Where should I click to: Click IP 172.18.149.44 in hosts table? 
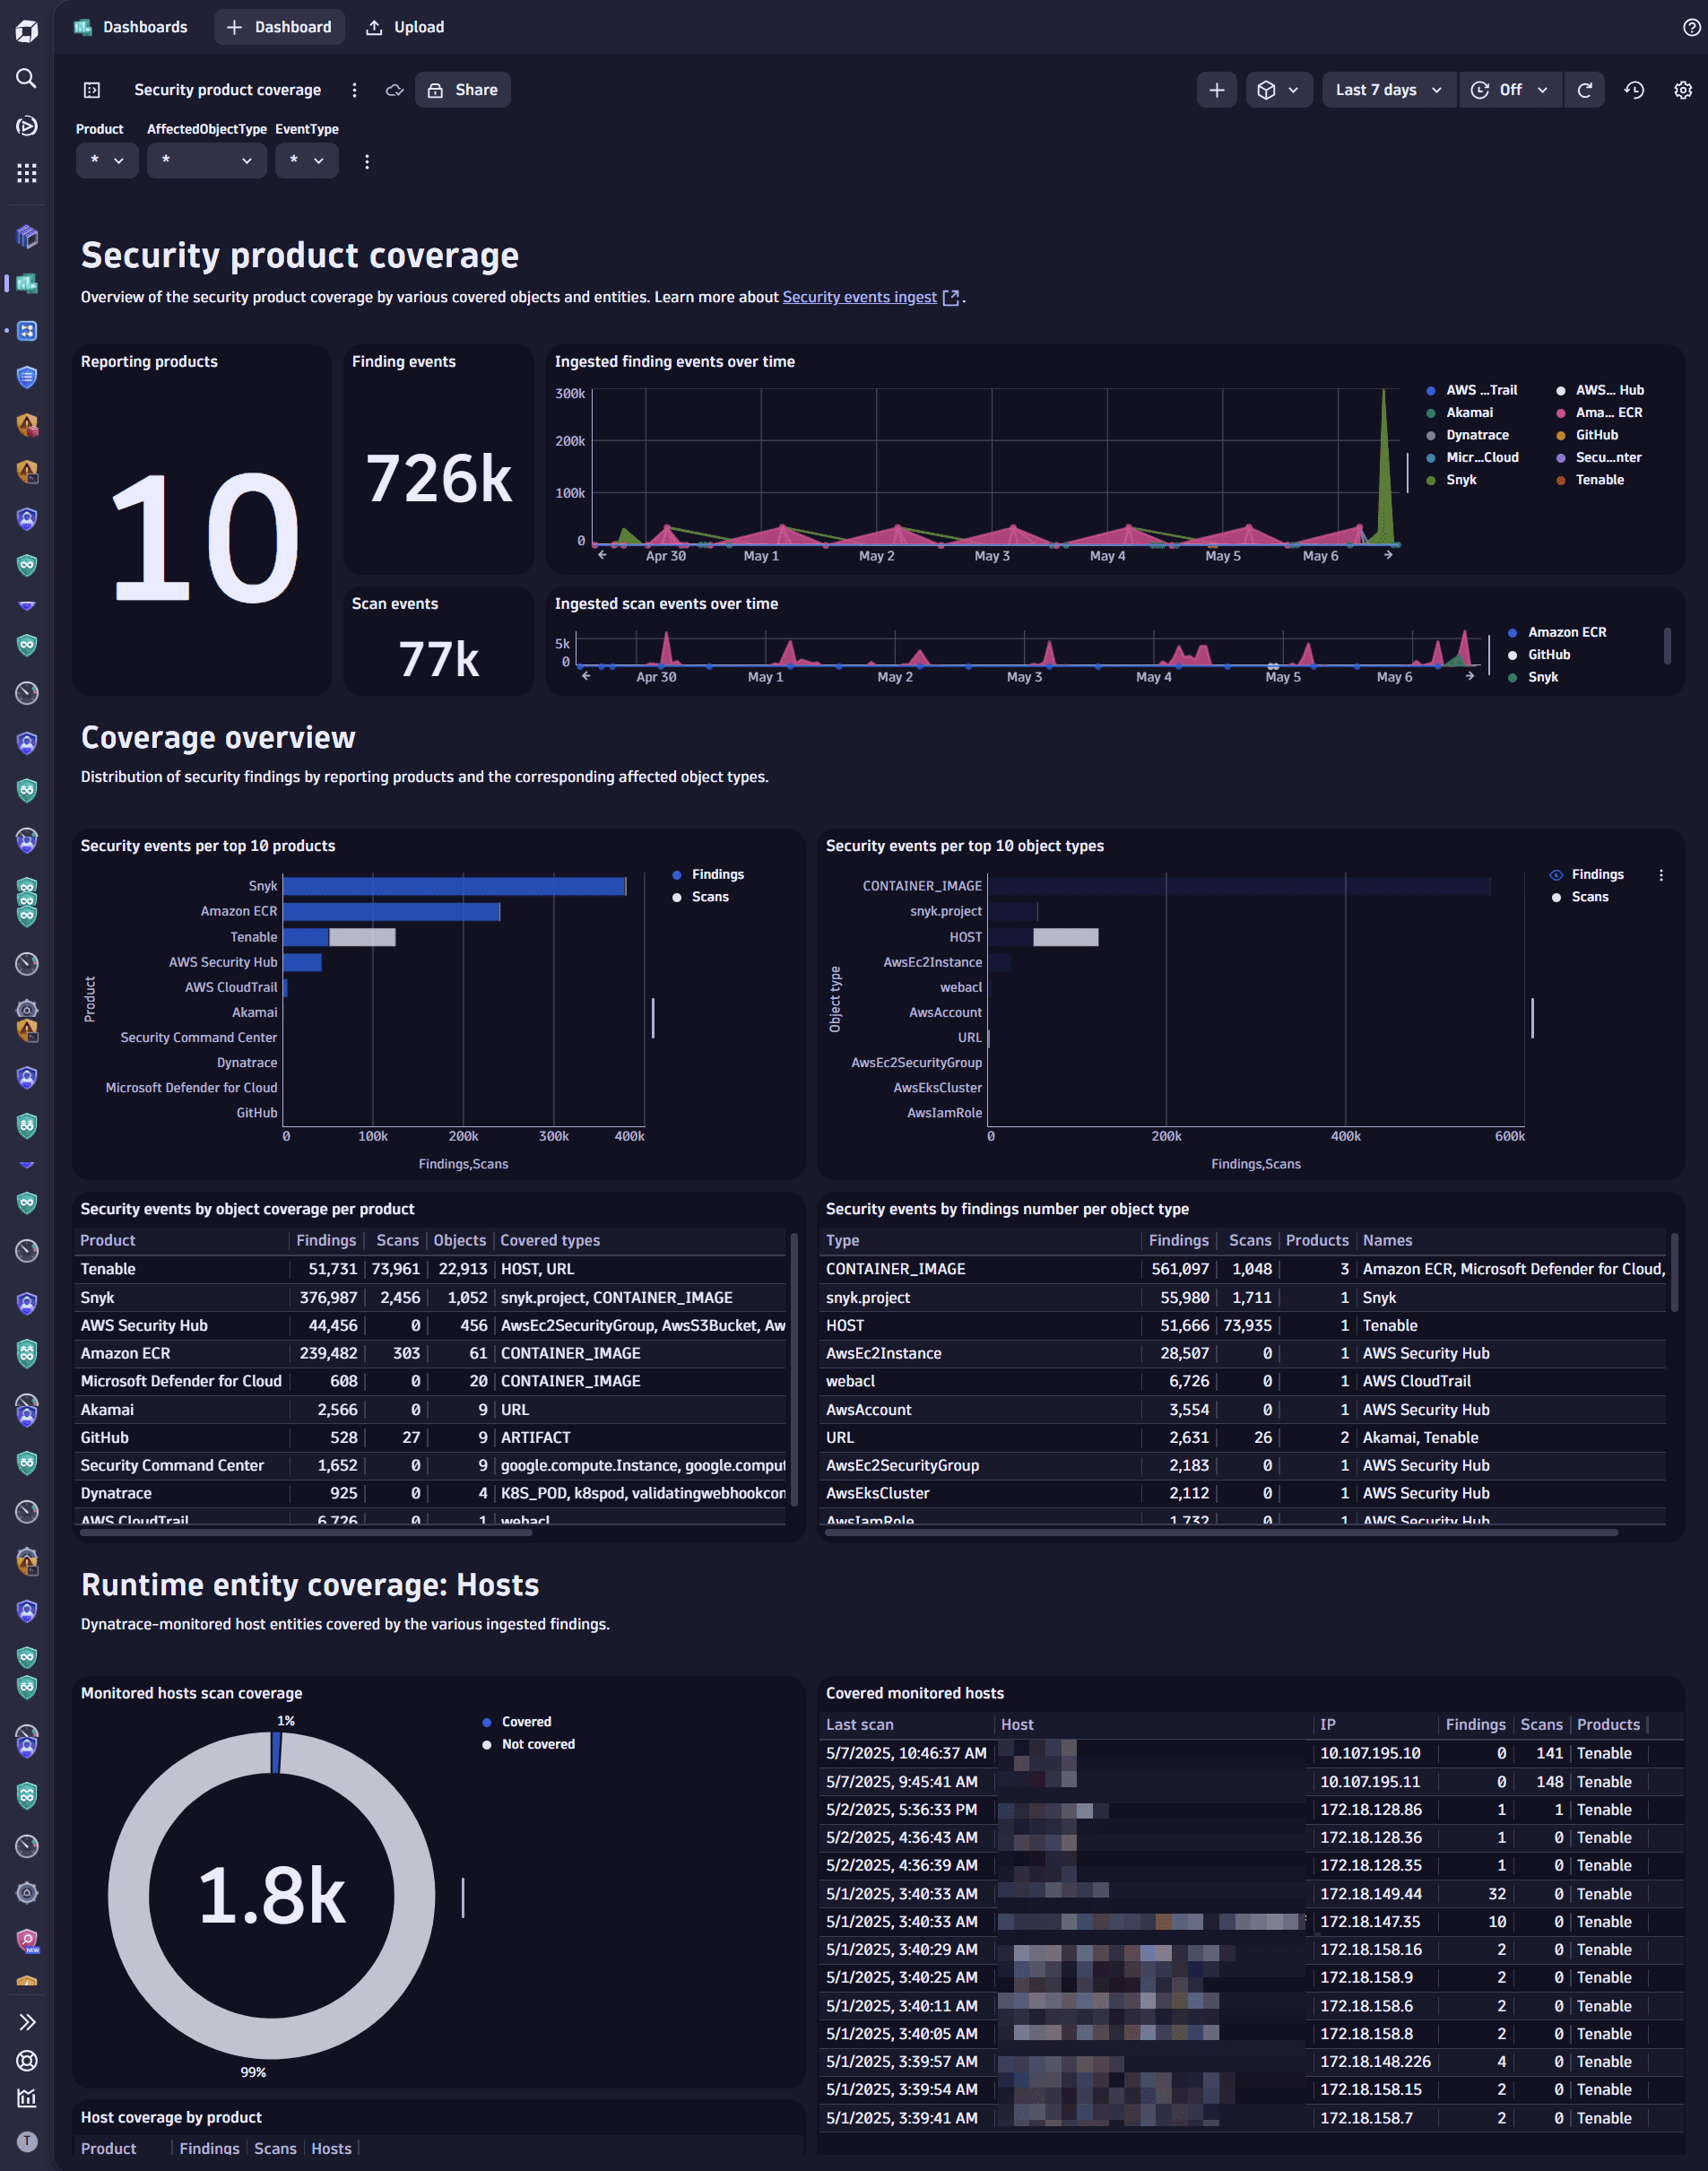pyautogui.click(x=1370, y=1894)
